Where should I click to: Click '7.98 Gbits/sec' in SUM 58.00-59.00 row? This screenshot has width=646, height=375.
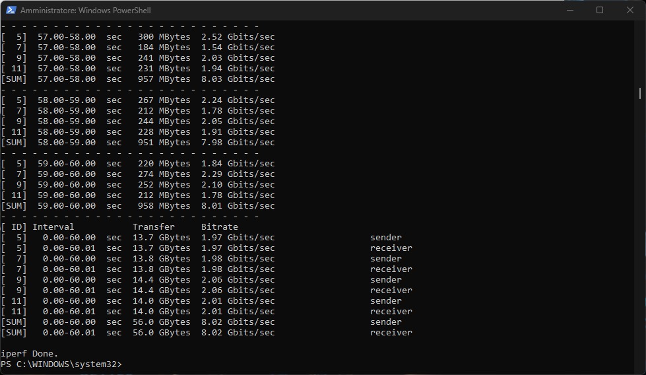[238, 143]
